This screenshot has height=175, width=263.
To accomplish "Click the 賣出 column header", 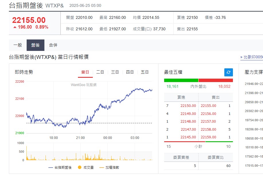I will pos(216,97).
